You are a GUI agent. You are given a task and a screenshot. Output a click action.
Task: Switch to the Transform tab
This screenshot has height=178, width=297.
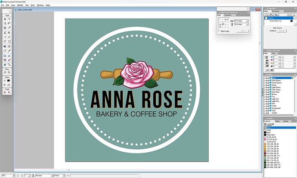pos(228,15)
